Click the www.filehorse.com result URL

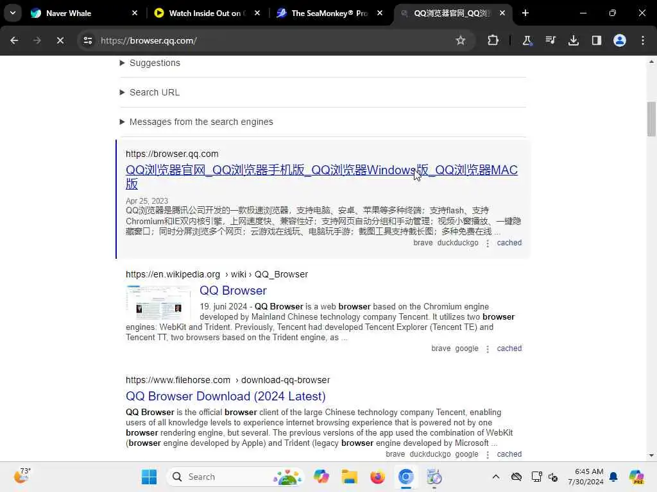[228, 381]
